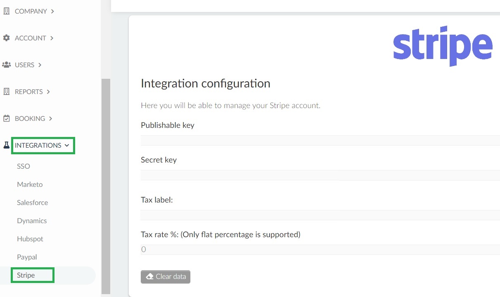Viewport: 500px width, 297px height.
Task: Expand the COMPANY chevron
Action: 52,11
